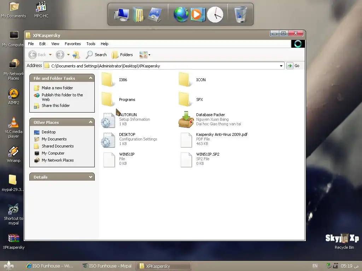The image size is (362, 271).
Task: Collapse the Other Places panel
Action: coord(90,122)
